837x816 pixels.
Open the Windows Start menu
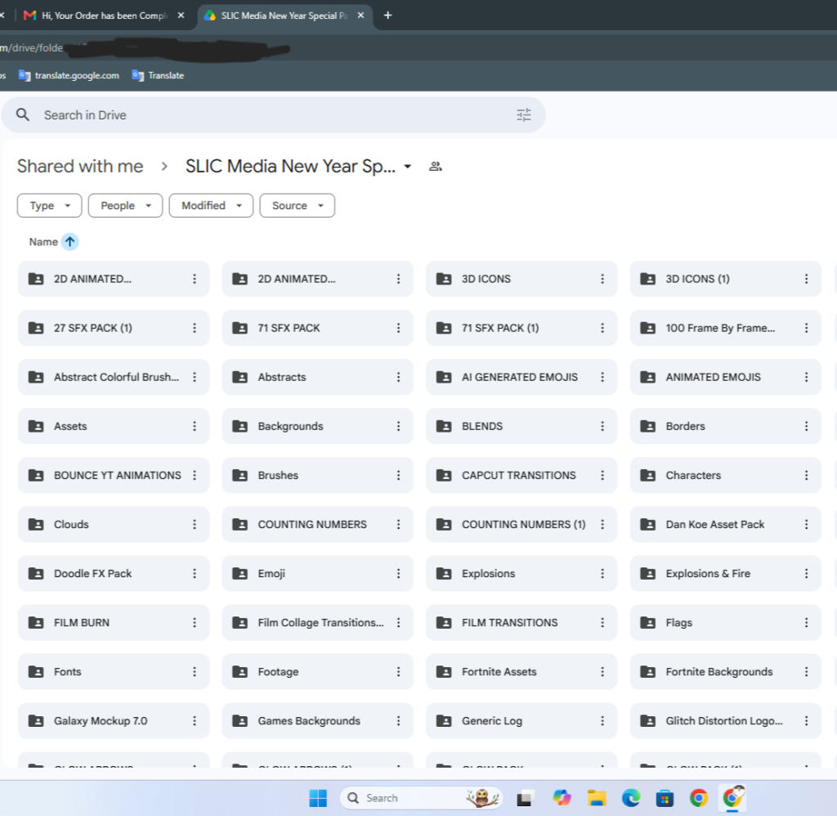pos(318,798)
